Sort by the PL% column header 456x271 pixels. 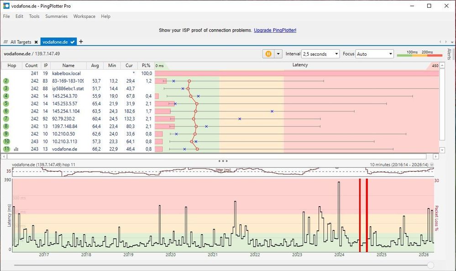[146, 65]
